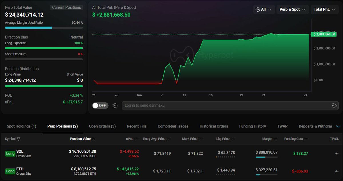Open the All time range dropdown
Image resolution: width=343 pixels, height=181 pixels.
click(264, 9)
